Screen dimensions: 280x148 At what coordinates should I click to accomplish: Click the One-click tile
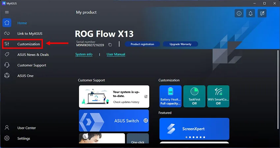click(x=138, y=139)
